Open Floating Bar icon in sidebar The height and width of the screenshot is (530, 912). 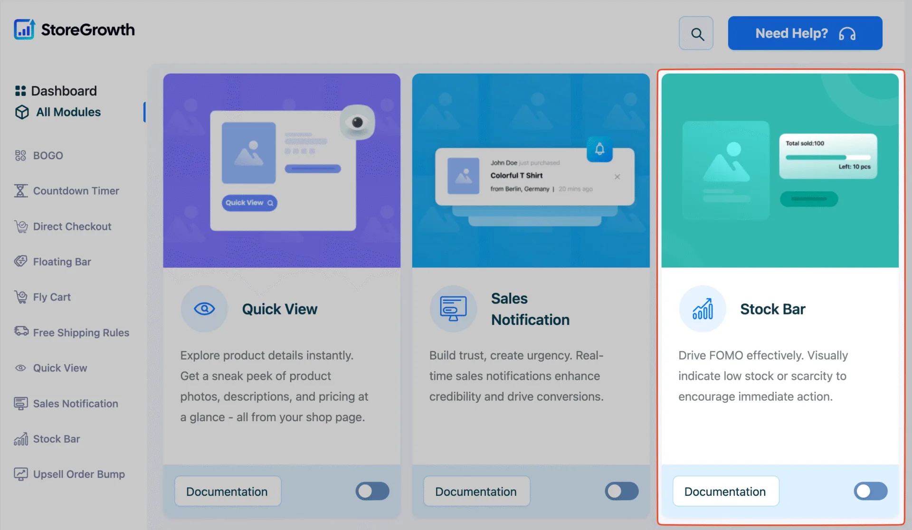coord(20,261)
